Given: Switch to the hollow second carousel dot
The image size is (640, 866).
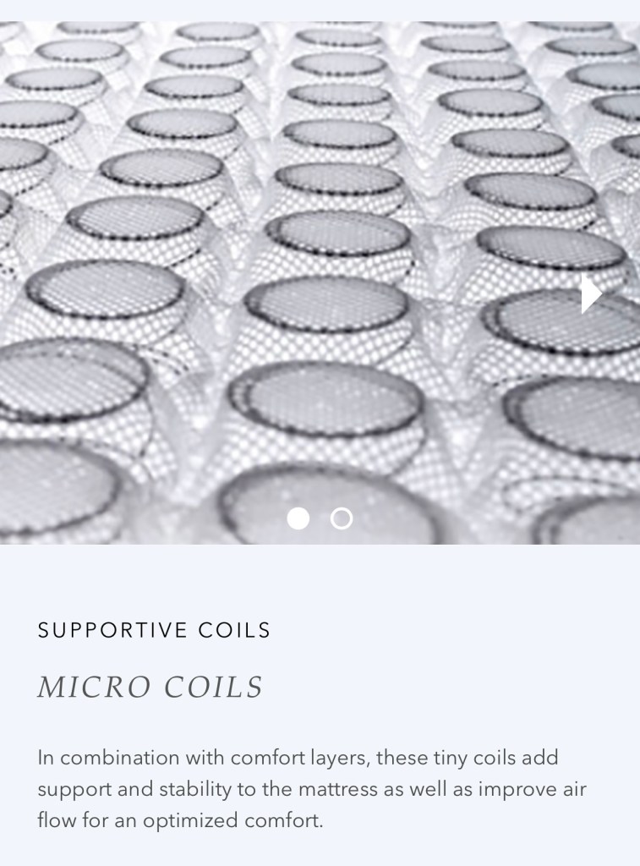Looking at the screenshot, I should (x=342, y=518).
